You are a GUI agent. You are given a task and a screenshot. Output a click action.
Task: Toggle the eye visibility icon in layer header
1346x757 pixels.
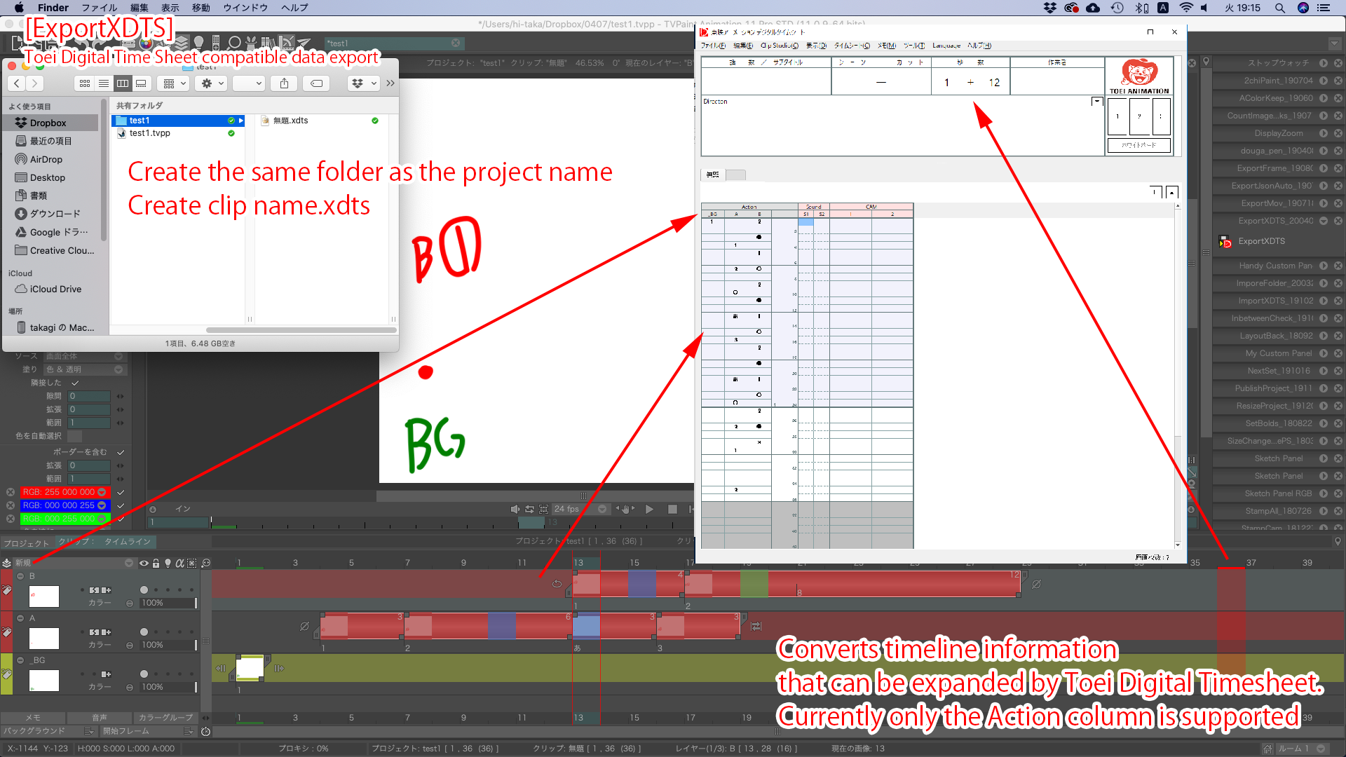144,563
